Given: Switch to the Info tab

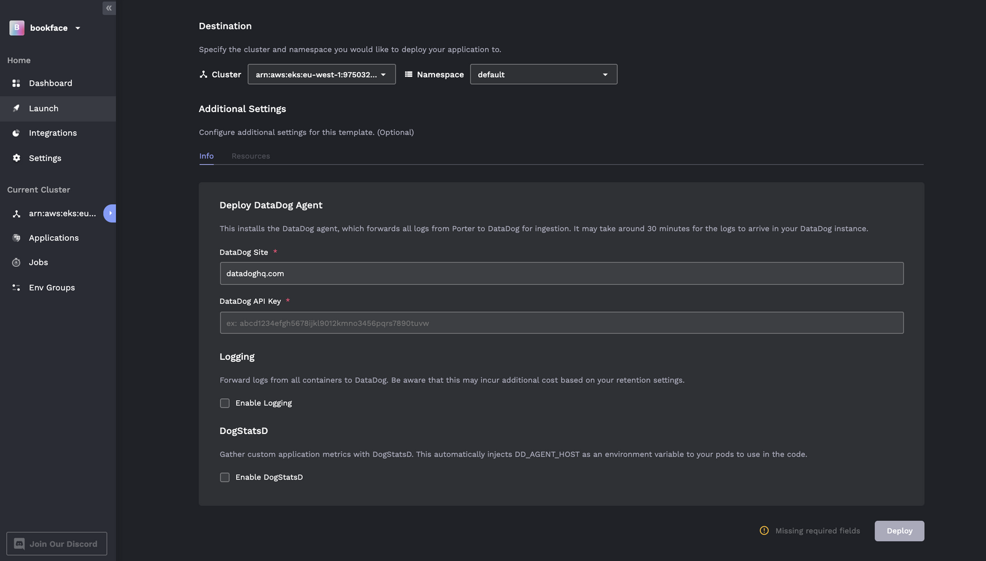Looking at the screenshot, I should tap(206, 156).
